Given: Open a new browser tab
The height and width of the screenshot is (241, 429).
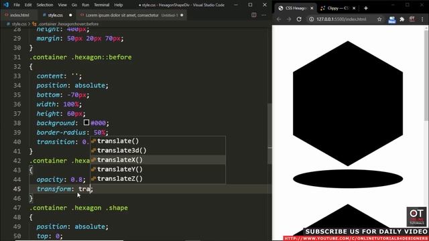Looking at the screenshot, I should 366,8.
